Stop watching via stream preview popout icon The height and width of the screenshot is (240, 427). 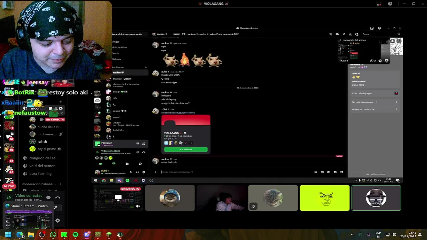(x=387, y=61)
